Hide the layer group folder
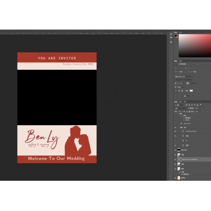This screenshot has width=211, height=211. pos(175,127)
